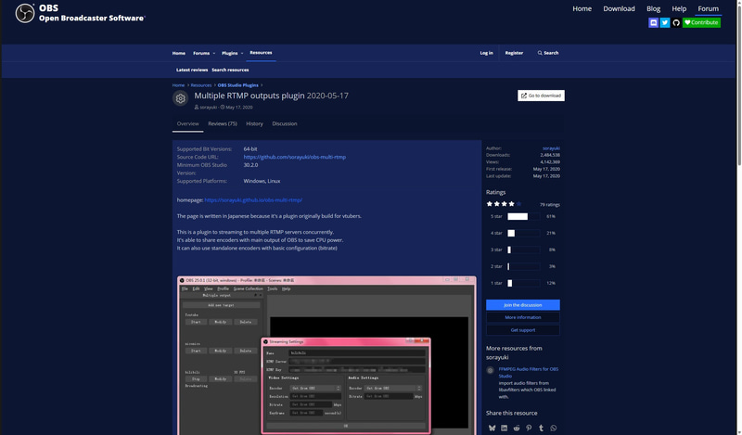Click the 1 star rating bar
The height and width of the screenshot is (435, 742).
523,283
